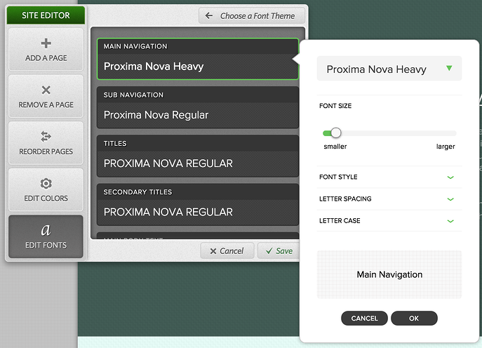Image resolution: width=482 pixels, height=348 pixels.
Task: Open the Proxima Nova Heavy font dropdown
Action: click(389, 69)
